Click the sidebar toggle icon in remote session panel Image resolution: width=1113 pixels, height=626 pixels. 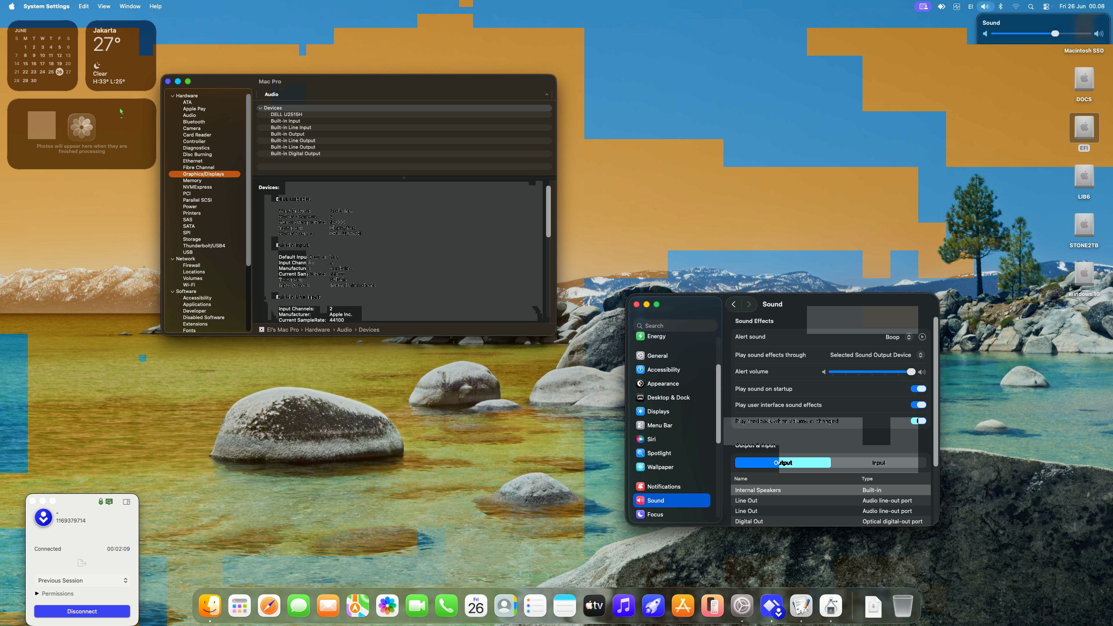coord(127,502)
